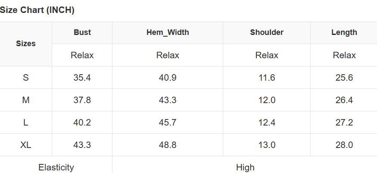Image resolution: width=377 pixels, height=173 pixels.
Task: Select the Sizes column header
Action: [x=26, y=44]
